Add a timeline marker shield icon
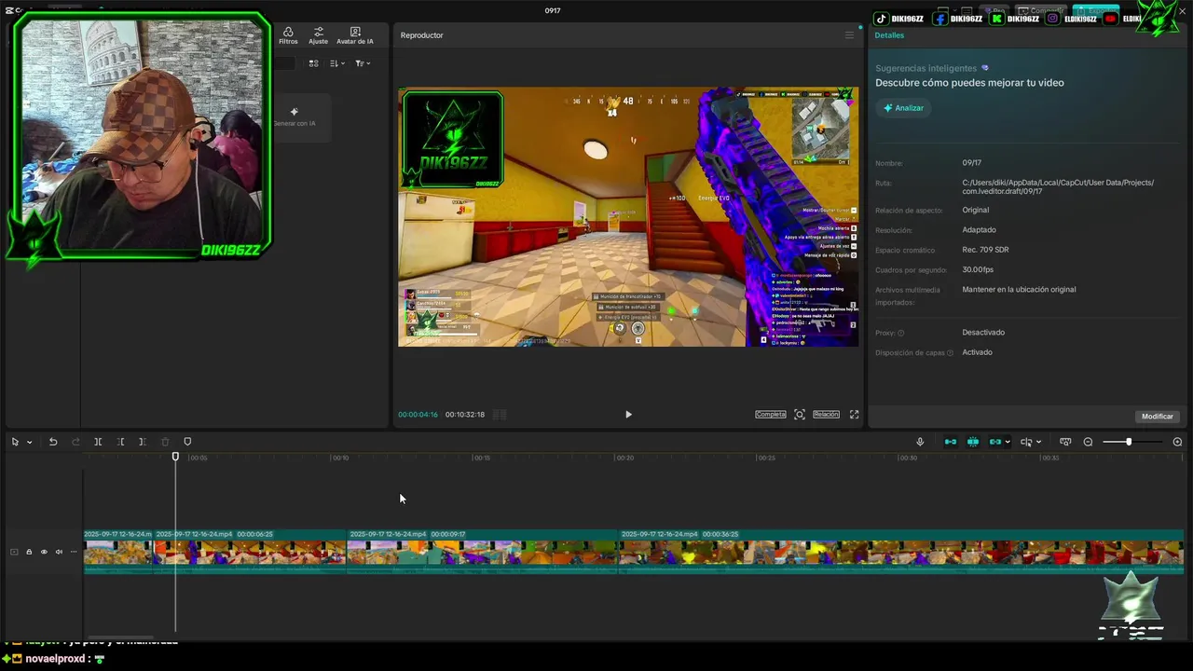This screenshot has height=671, width=1193. [187, 442]
